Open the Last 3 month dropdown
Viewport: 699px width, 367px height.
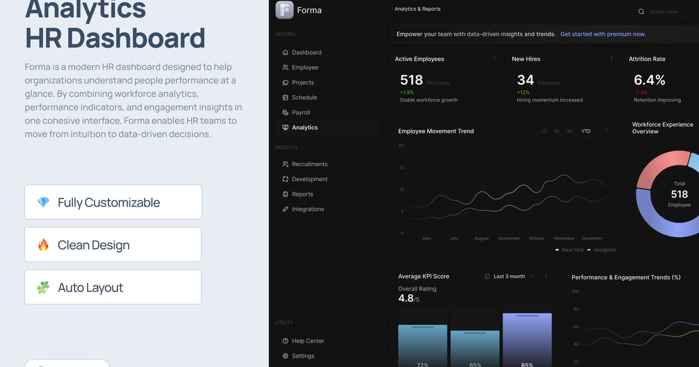coord(509,276)
